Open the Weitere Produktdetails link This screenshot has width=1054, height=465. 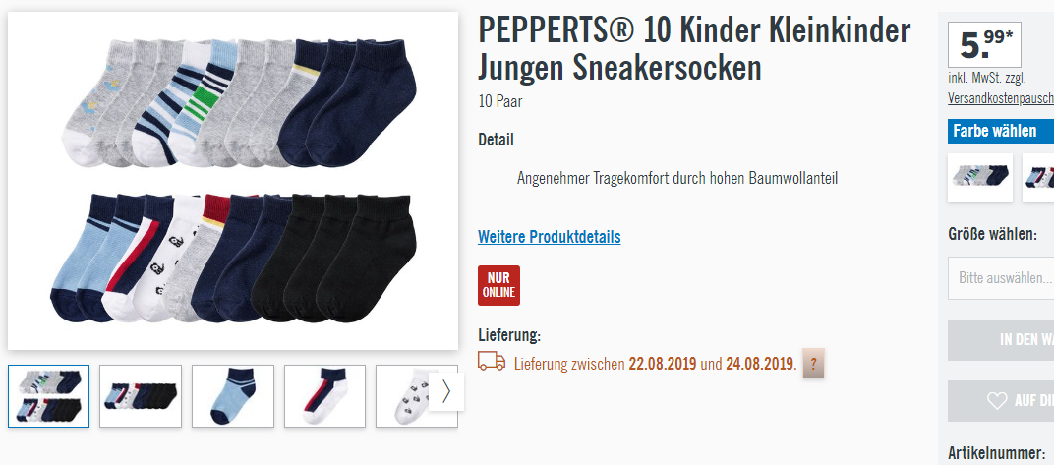pos(550,237)
